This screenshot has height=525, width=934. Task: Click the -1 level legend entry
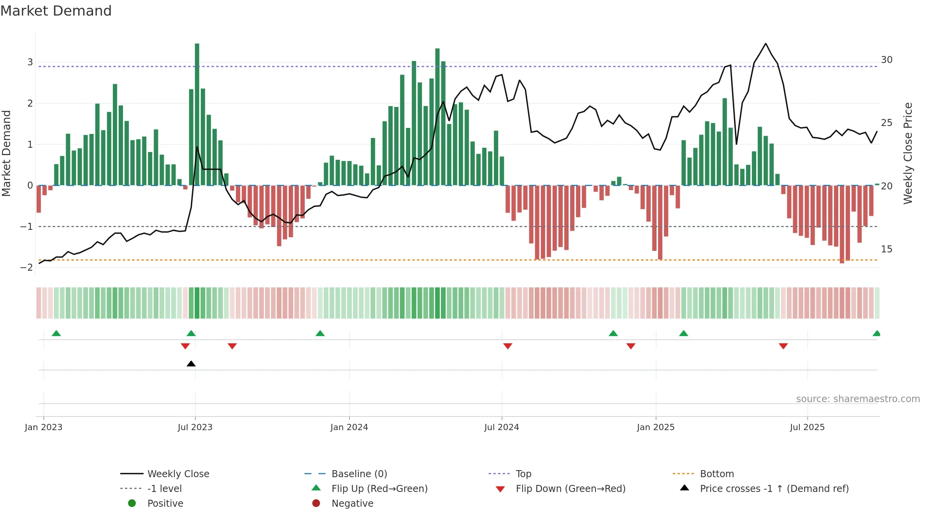151,488
